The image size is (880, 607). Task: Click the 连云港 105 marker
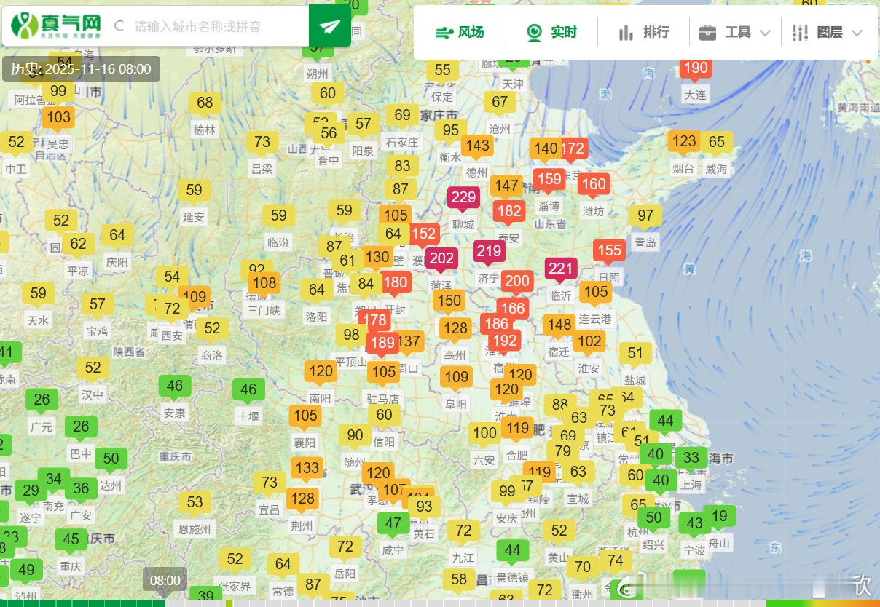[595, 293]
